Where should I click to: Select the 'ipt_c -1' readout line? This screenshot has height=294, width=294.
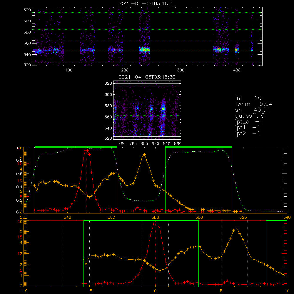(x=249, y=122)
